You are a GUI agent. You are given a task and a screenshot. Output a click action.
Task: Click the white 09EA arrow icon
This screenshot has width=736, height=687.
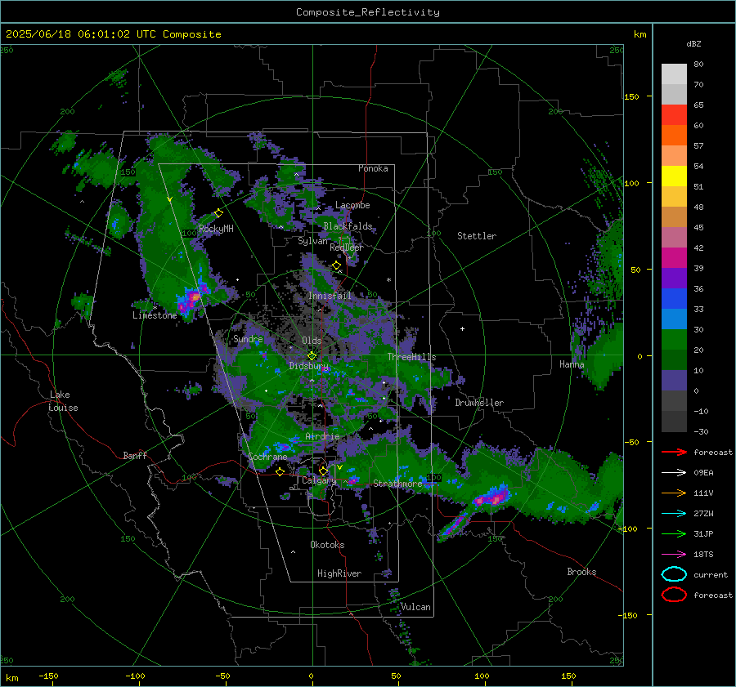click(x=674, y=473)
